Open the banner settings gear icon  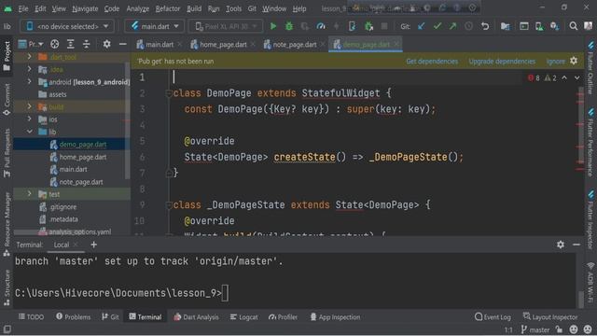tap(574, 61)
